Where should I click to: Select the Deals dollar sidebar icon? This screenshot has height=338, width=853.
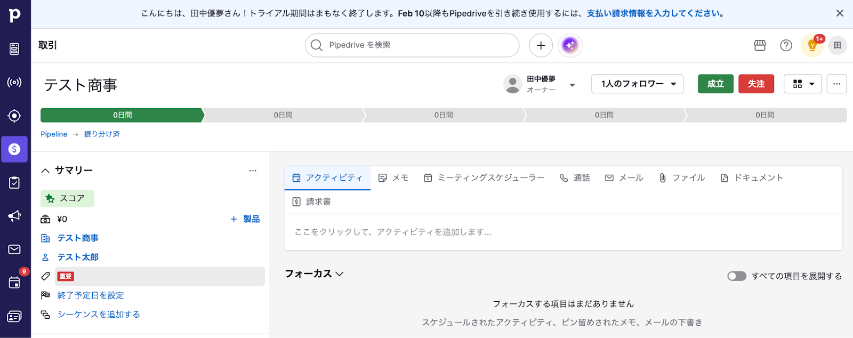[14, 149]
